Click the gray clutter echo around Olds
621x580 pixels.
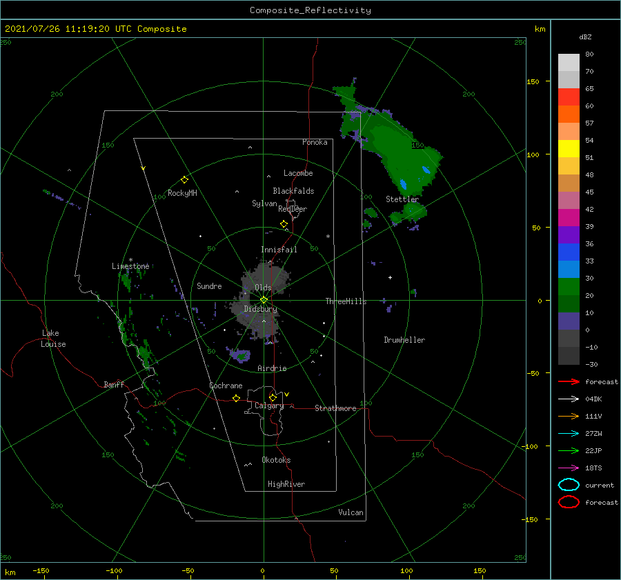click(262, 301)
